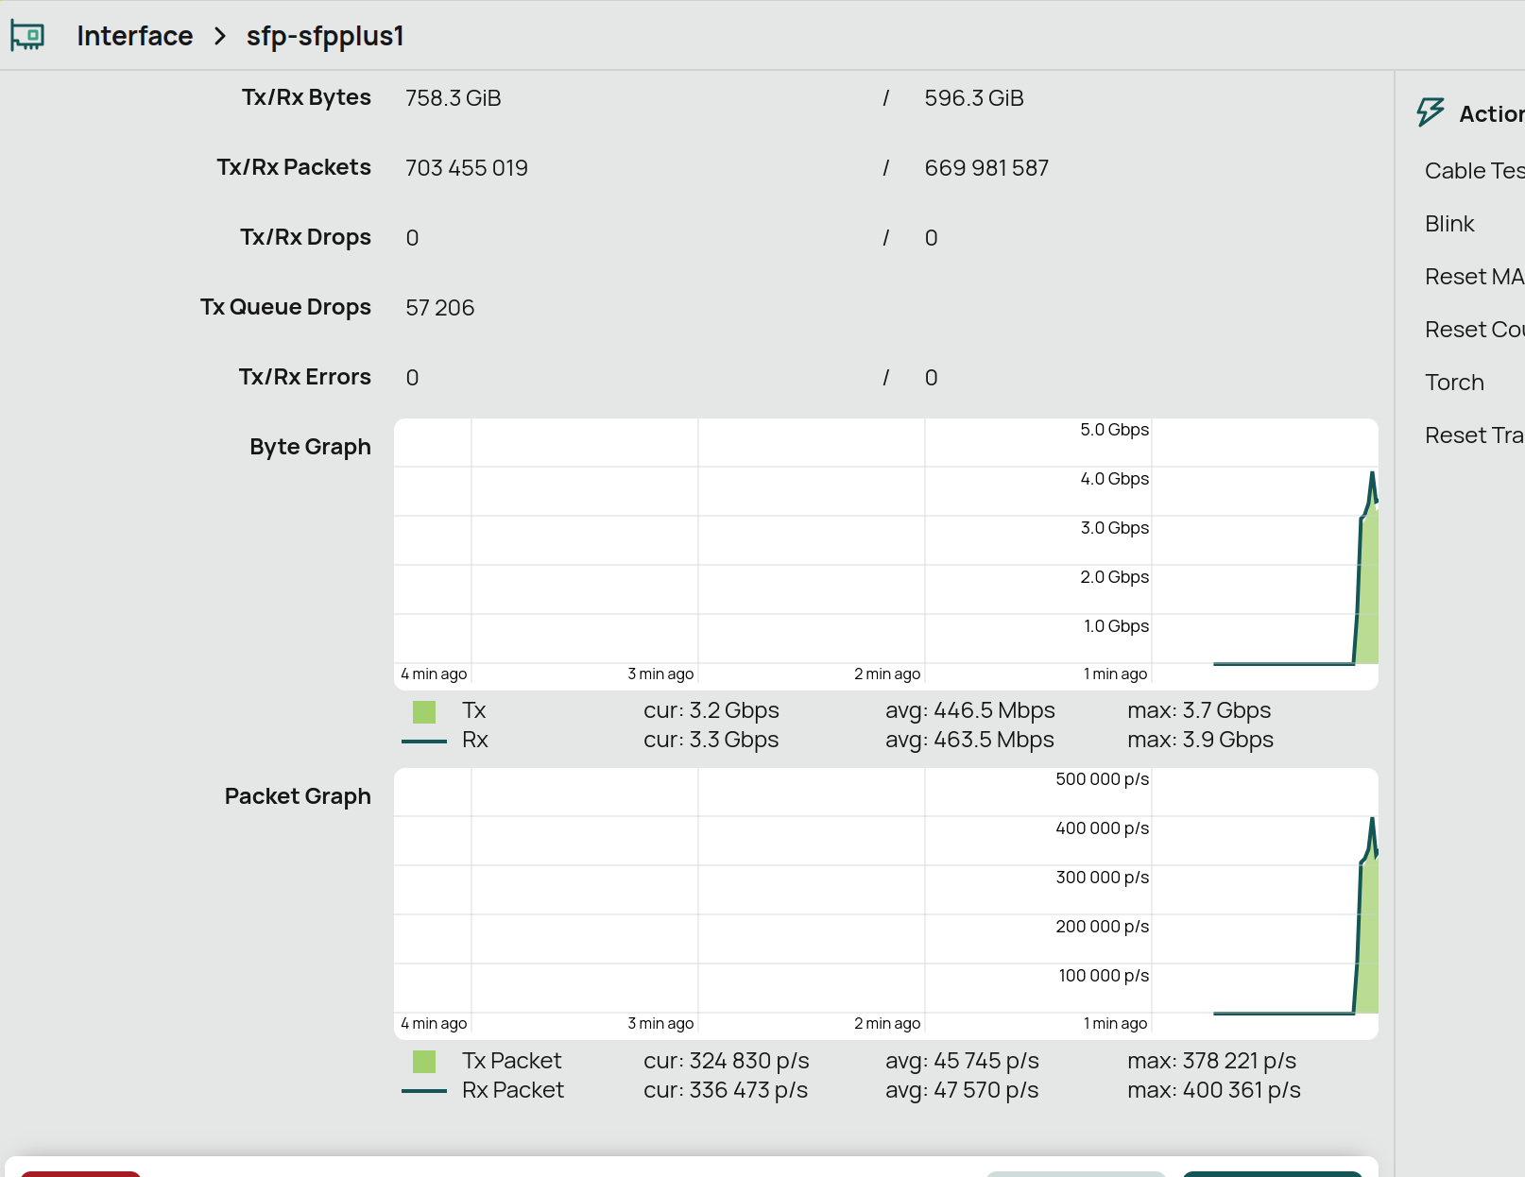
Task: Click the Rx Packet line legend marker
Action: (424, 1091)
